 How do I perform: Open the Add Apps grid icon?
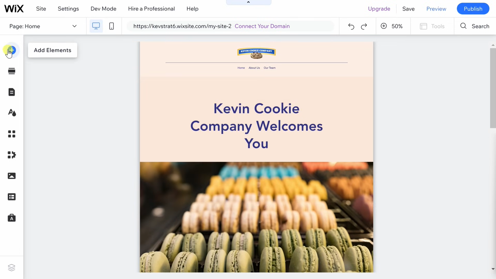(x=12, y=134)
